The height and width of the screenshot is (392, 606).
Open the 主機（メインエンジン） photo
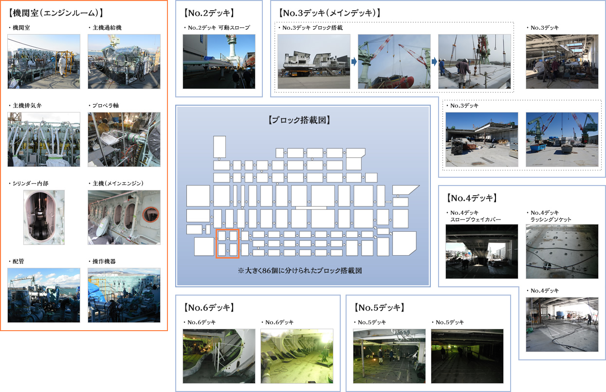tap(124, 217)
